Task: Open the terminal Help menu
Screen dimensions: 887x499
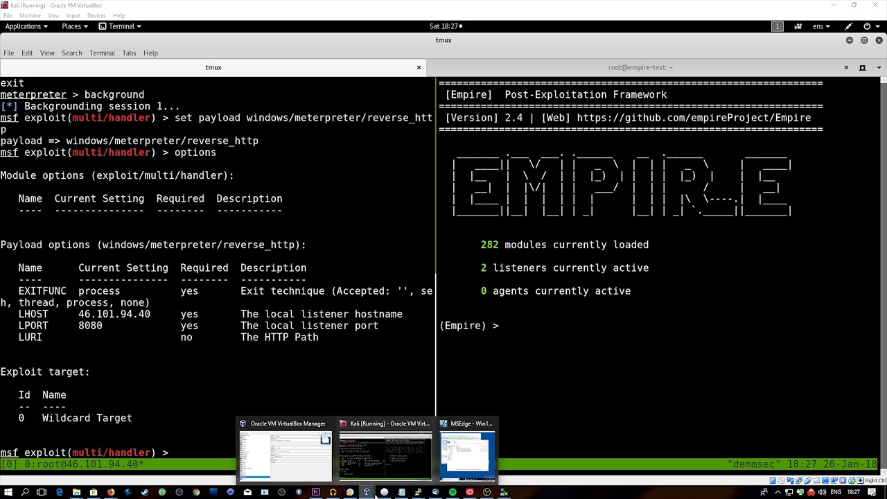Action: pos(150,53)
